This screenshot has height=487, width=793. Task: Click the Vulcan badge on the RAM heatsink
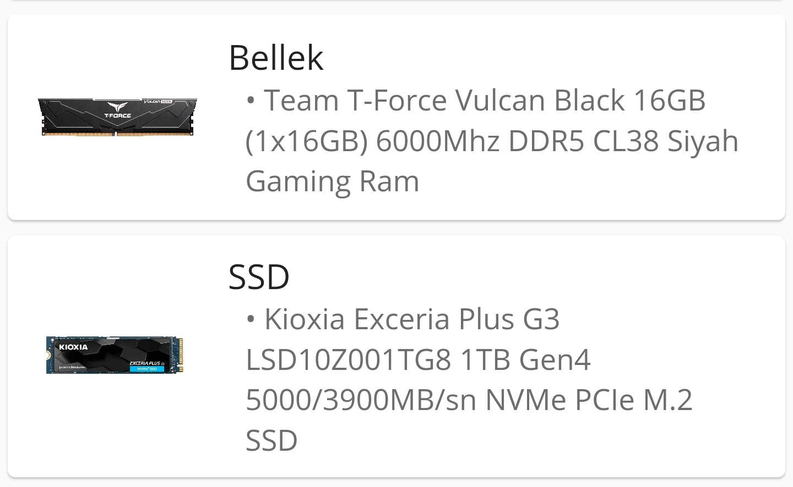157,102
